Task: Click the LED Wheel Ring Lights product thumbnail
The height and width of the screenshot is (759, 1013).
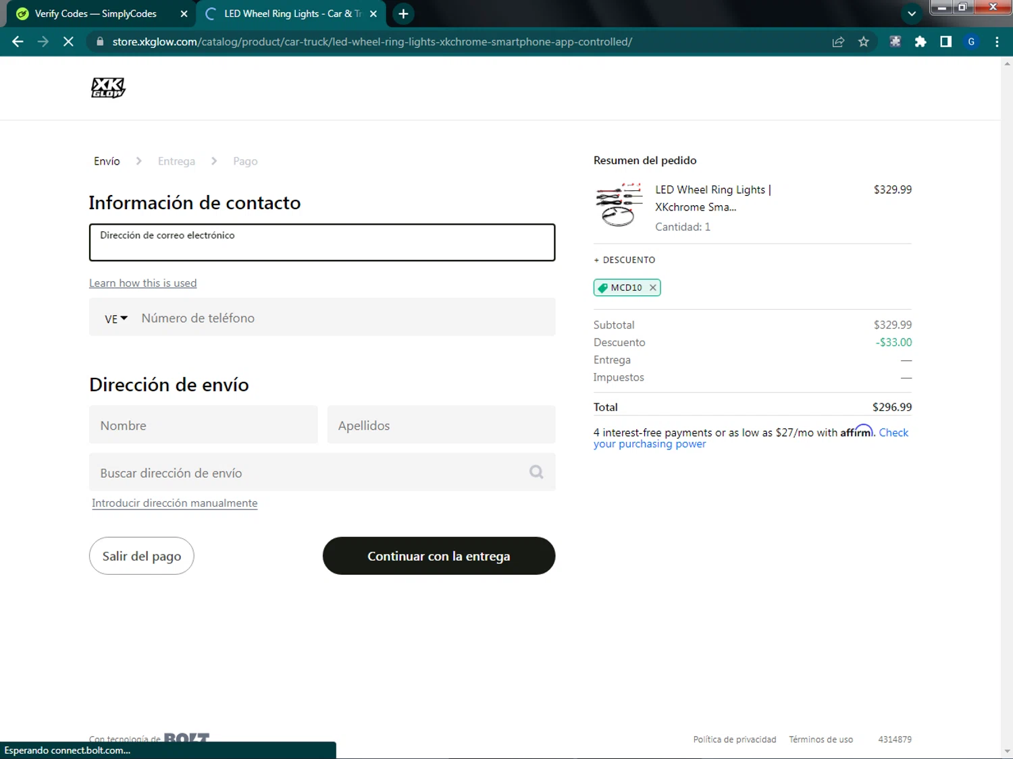Action: point(619,205)
